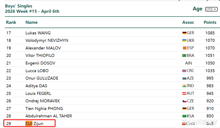The image size is (220, 128).
Task: Click India flag for Aditya DAS
Action: 184,86
